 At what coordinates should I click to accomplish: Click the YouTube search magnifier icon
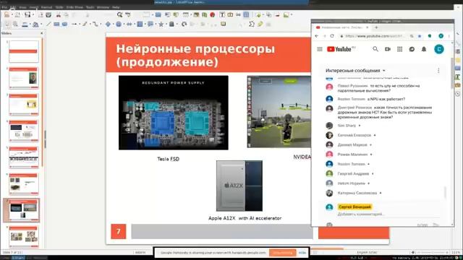[x=375, y=49]
